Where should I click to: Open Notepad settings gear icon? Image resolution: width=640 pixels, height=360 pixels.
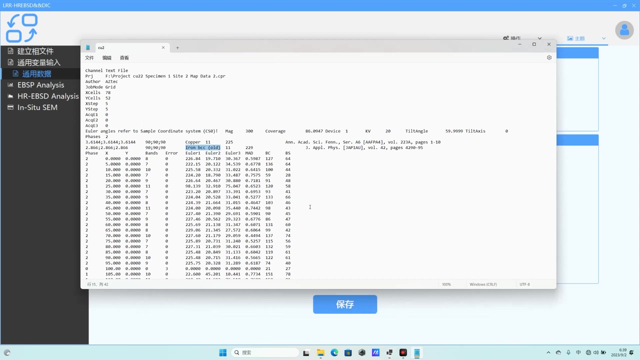click(x=549, y=58)
